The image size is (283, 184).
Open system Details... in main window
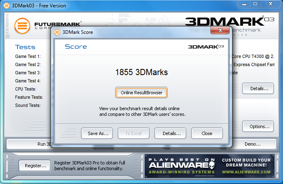click(258, 89)
